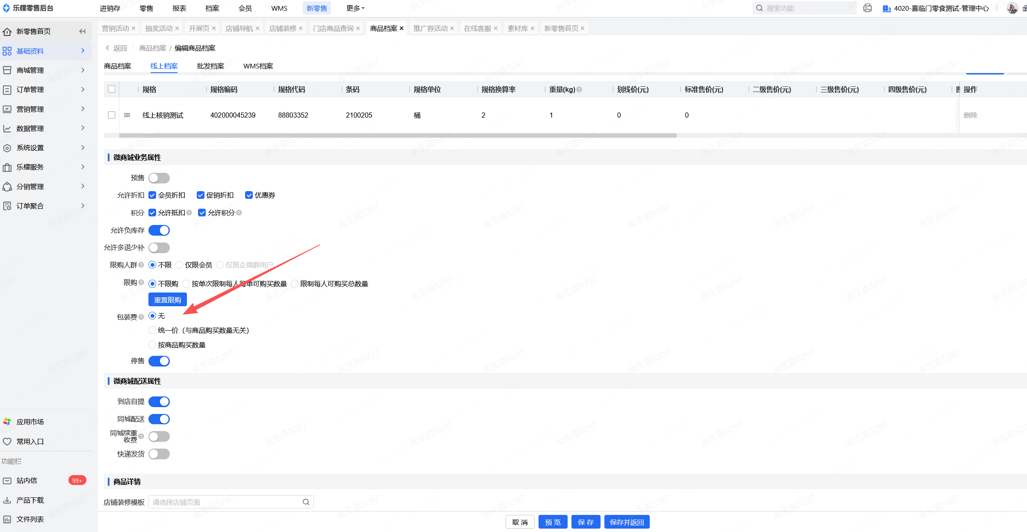Select 仅限会员 radio option
The width and height of the screenshot is (1027, 532).
pyautogui.click(x=180, y=265)
